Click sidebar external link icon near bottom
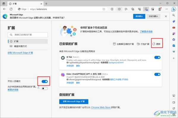 pos(174,108)
